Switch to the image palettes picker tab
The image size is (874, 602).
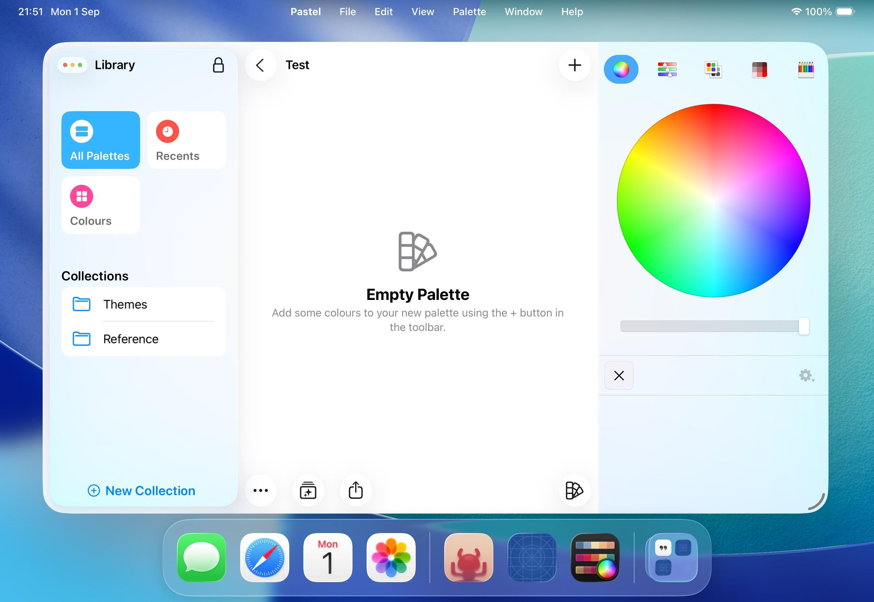(759, 69)
